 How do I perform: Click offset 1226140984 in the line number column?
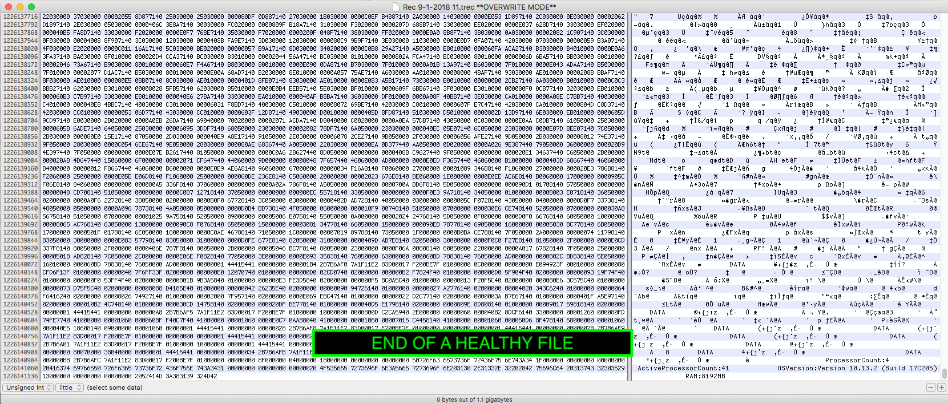21,360
